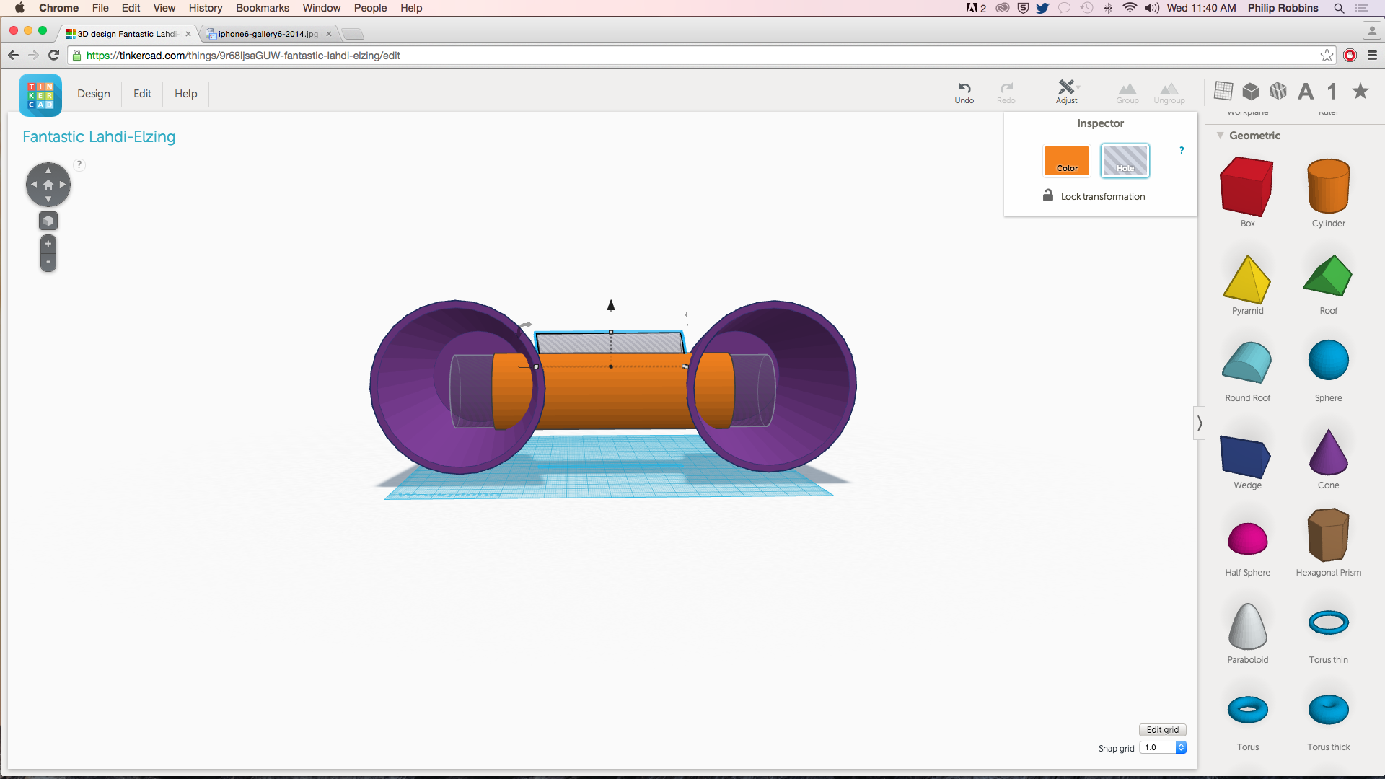Toggle the Hole option in Inspector

pos(1125,161)
